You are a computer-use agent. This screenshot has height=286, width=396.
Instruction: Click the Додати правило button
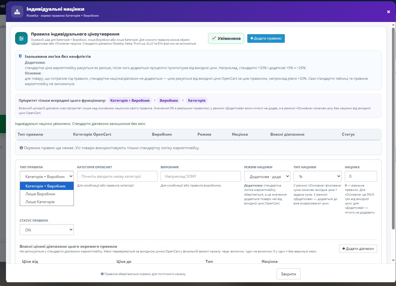pyautogui.click(x=266, y=38)
